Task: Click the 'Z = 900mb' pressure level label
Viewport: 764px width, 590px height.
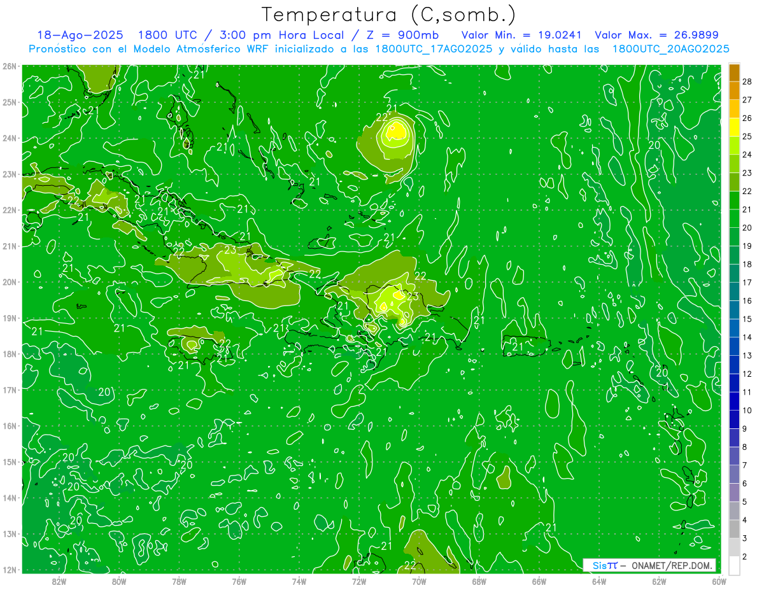Action: point(402,36)
